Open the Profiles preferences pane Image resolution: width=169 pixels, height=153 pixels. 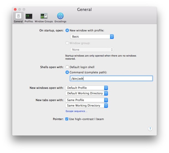point(29,16)
